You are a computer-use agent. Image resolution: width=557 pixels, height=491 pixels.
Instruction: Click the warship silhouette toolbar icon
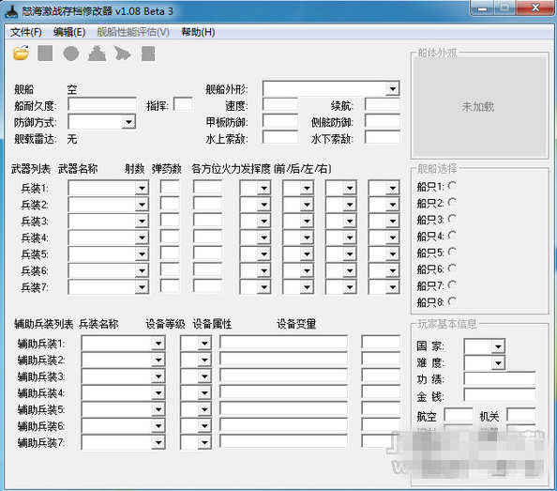(x=97, y=54)
